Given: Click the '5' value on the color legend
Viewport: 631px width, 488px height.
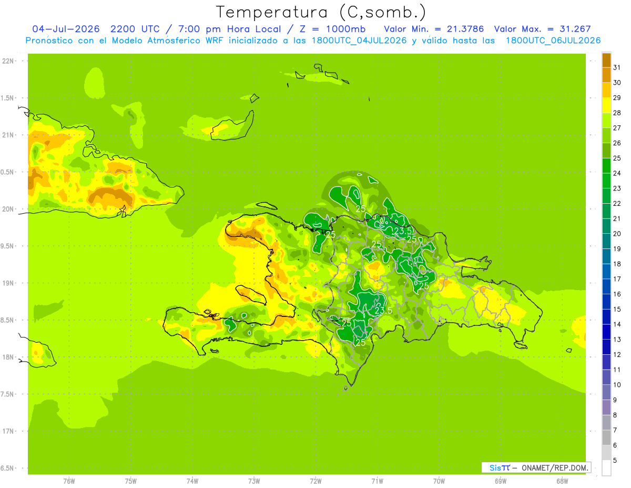Looking at the screenshot, I should [x=615, y=461].
